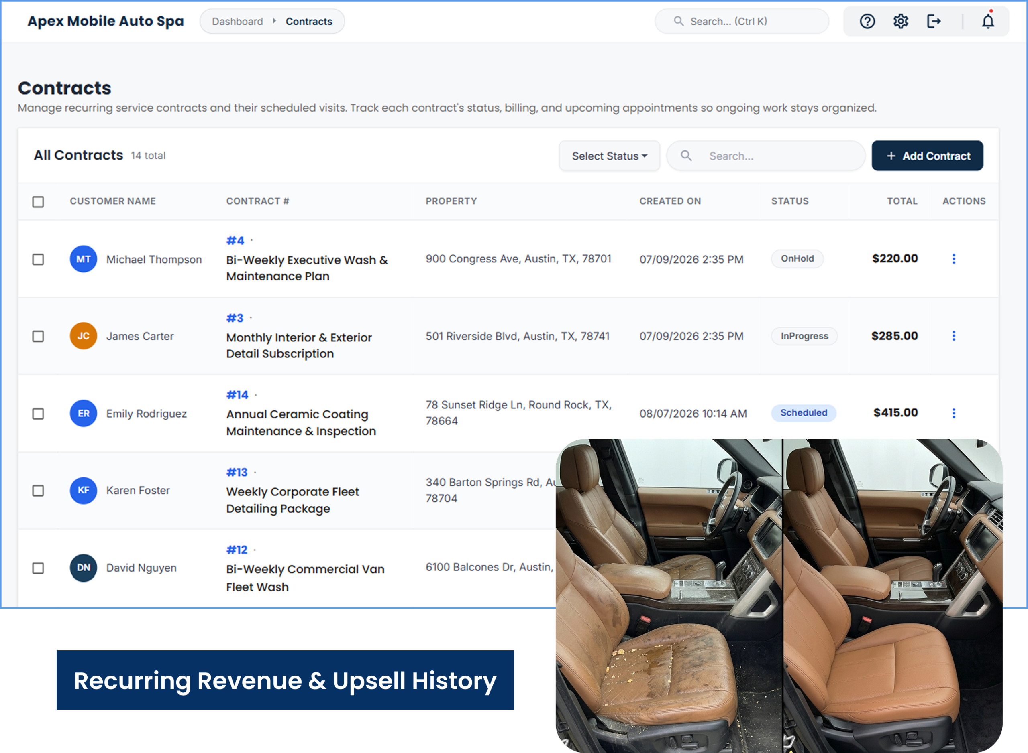Click the OnHold status badge

tap(797, 258)
